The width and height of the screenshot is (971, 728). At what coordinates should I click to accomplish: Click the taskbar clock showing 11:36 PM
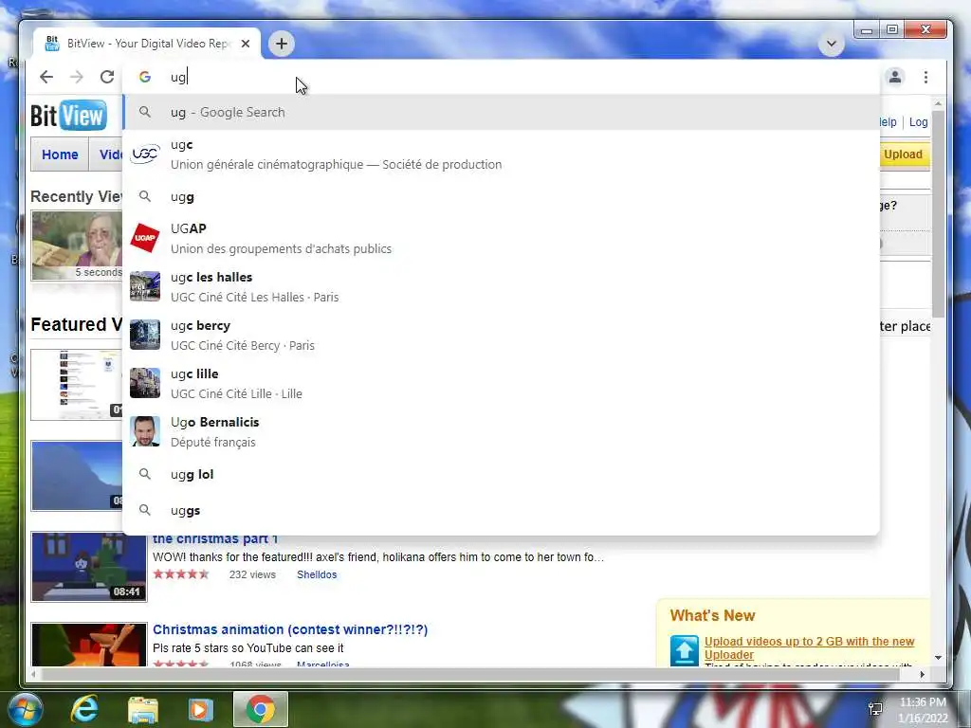tap(923, 709)
